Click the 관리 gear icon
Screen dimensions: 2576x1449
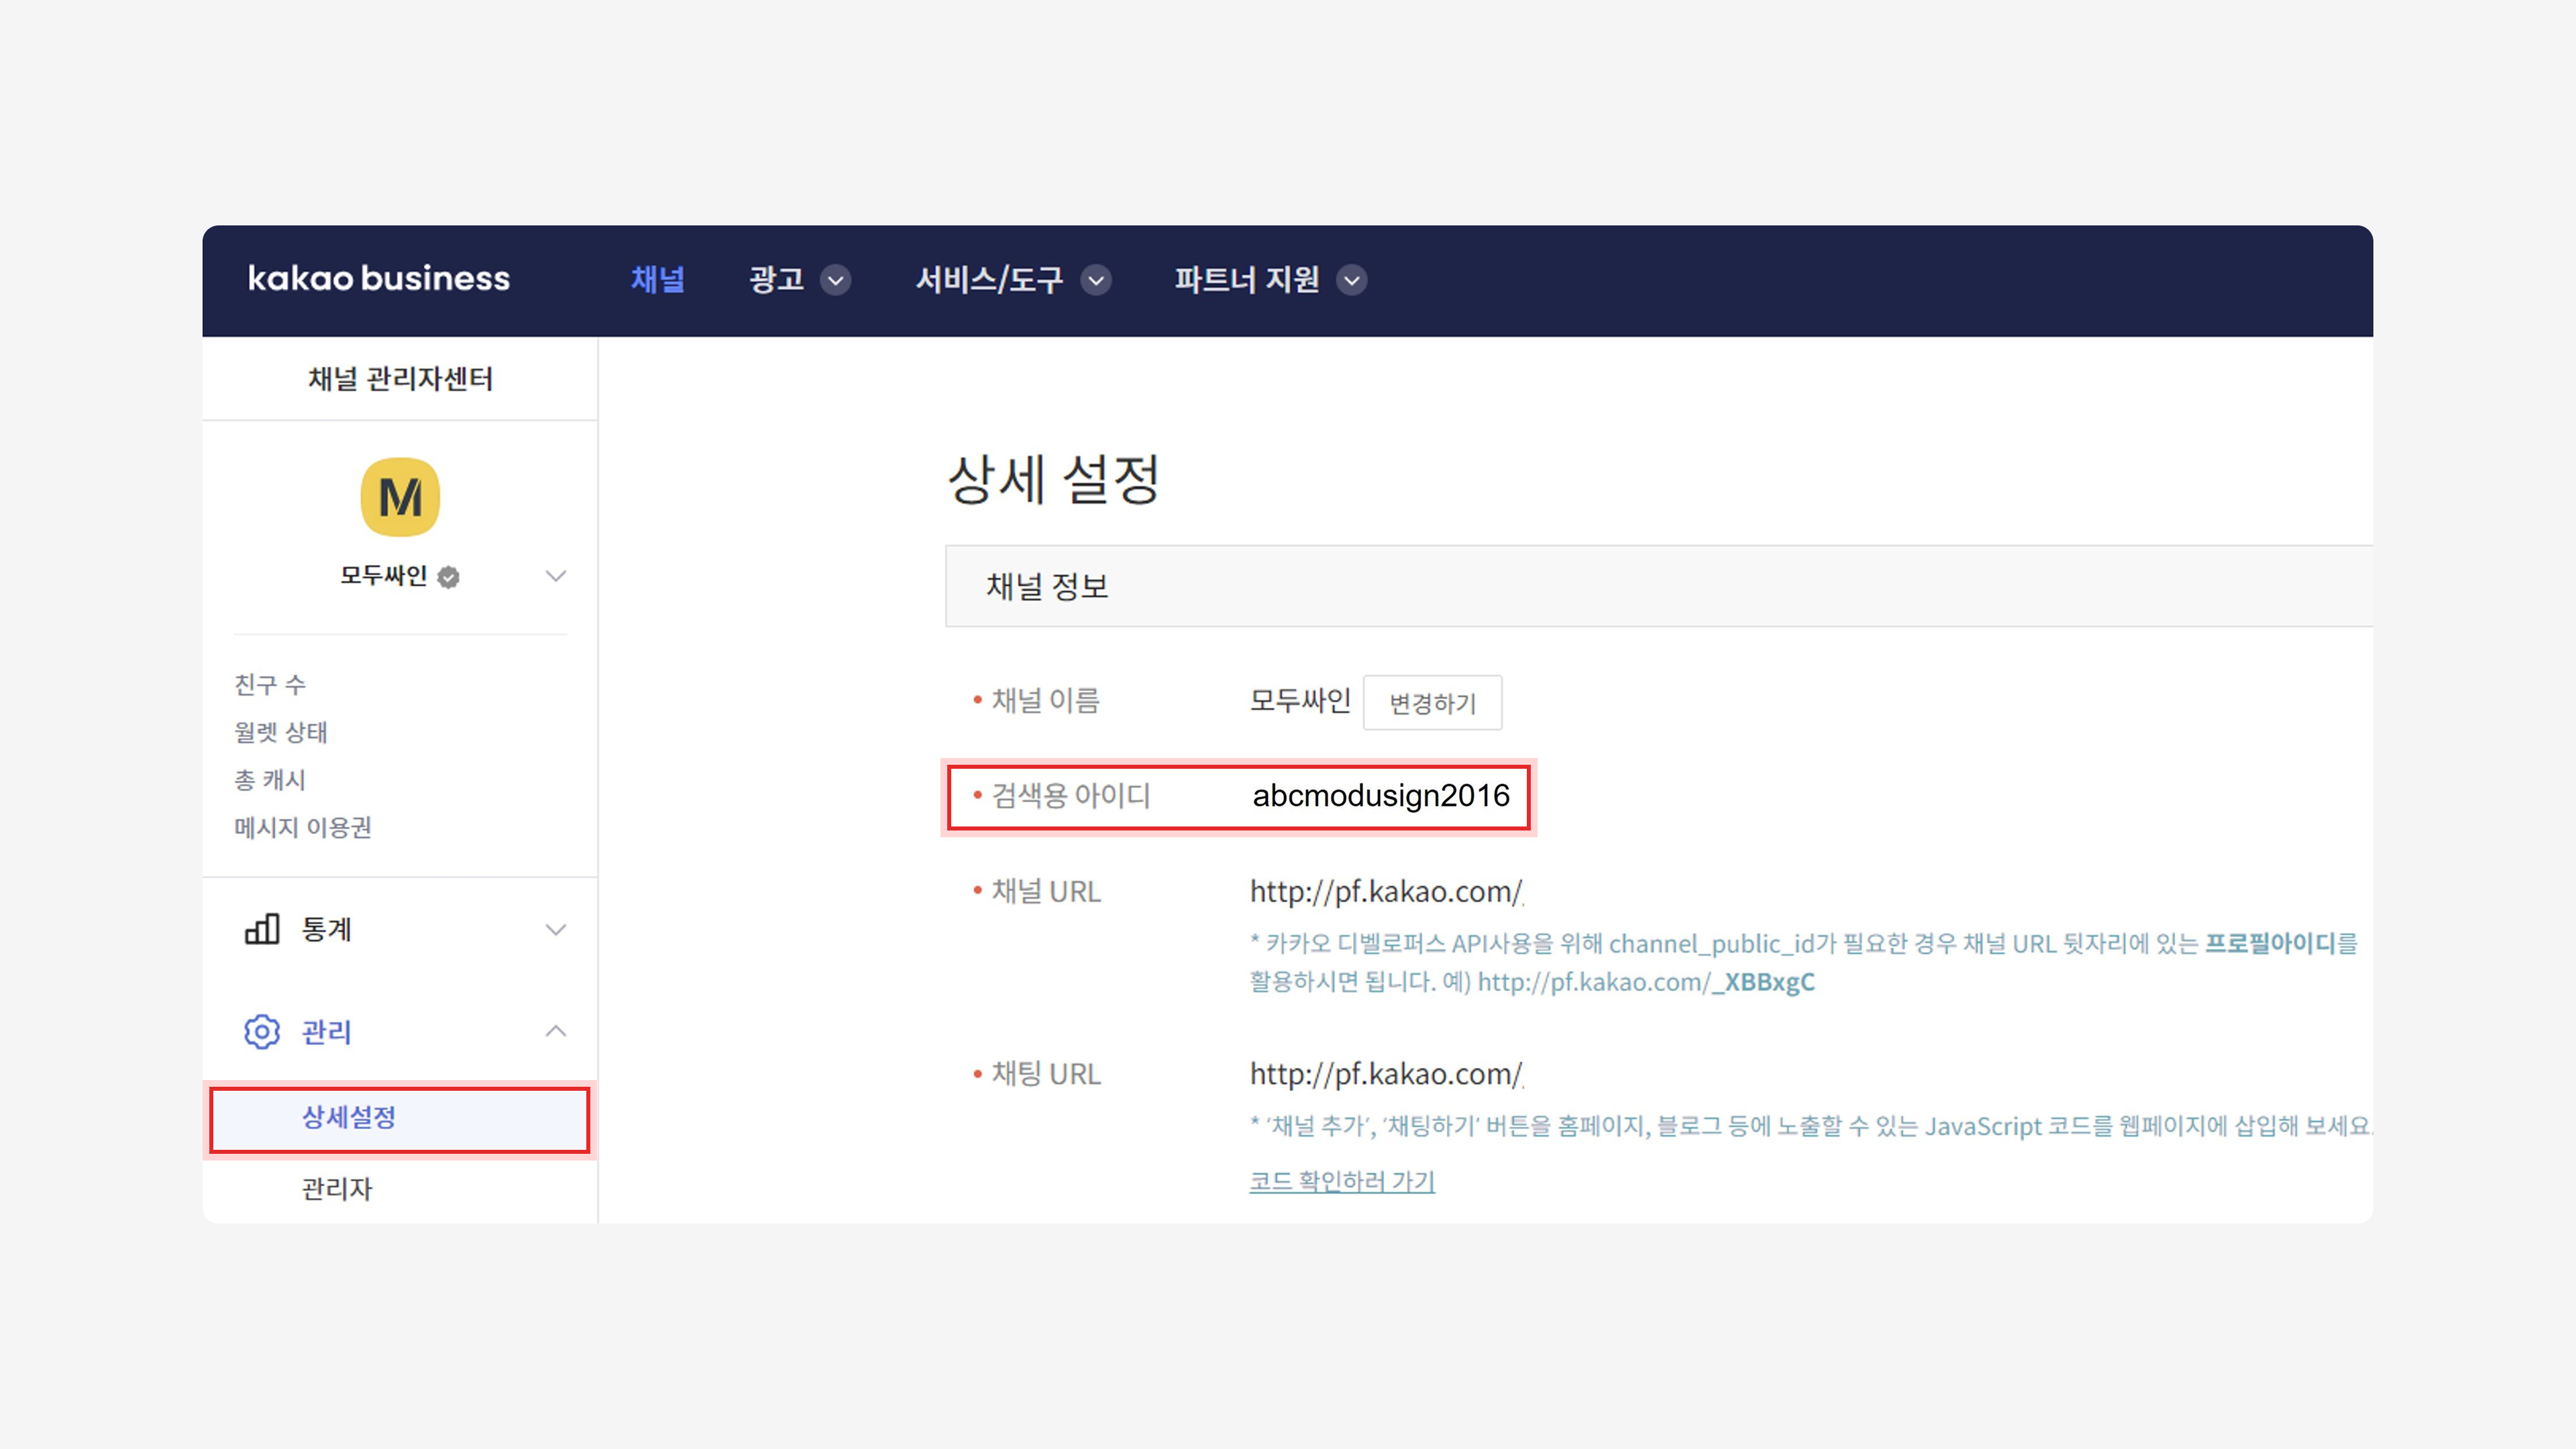[x=262, y=1031]
